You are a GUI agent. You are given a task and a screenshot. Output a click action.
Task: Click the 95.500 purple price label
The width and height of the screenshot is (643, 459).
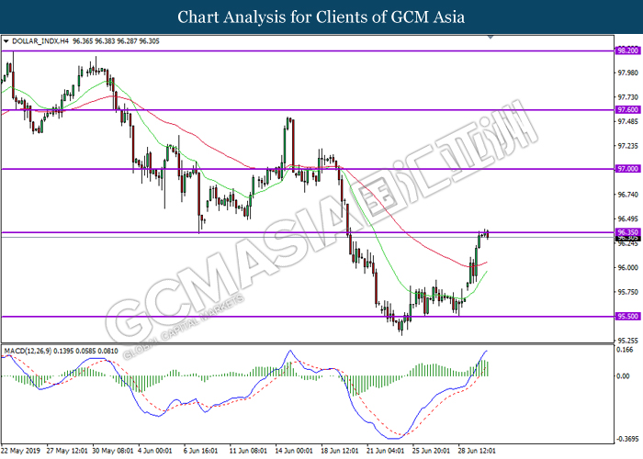628,316
